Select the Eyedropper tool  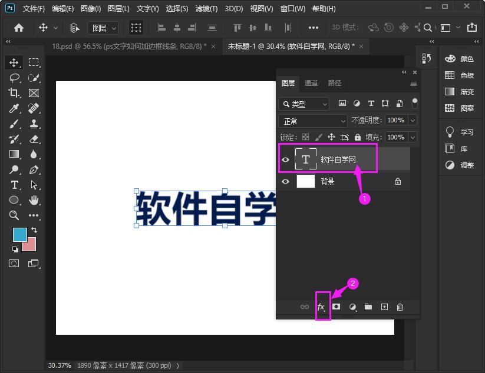(x=14, y=108)
